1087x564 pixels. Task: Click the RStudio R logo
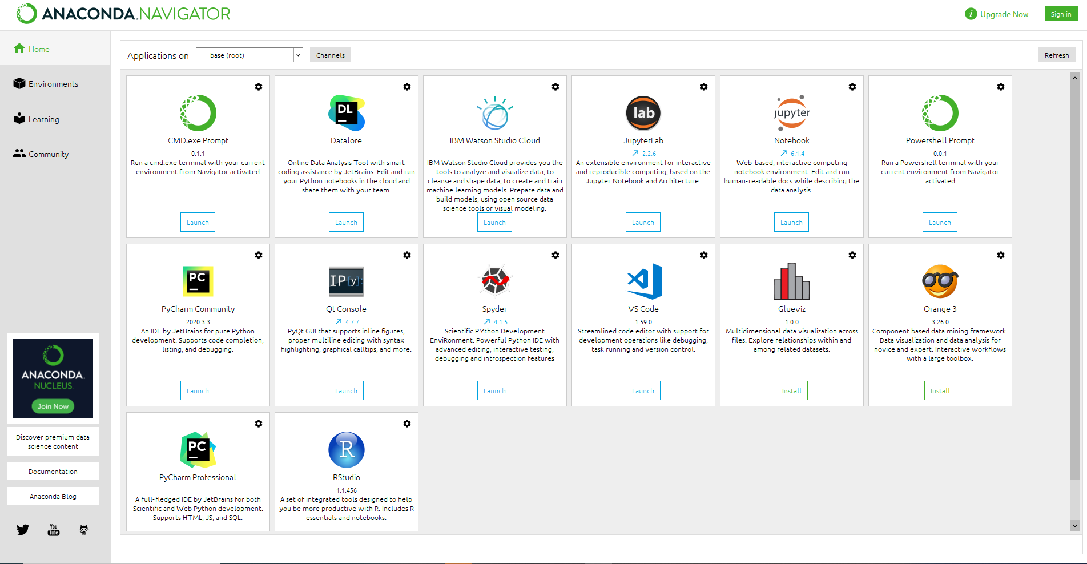click(x=347, y=450)
